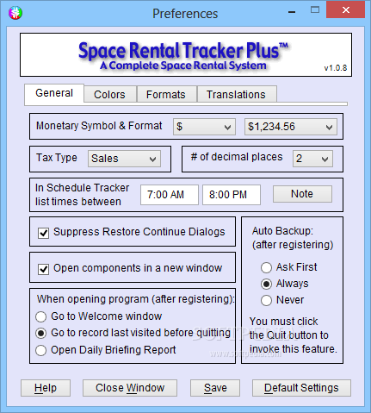The image size is (371, 413).
Task: Click the # of decimal places label
Action: [237, 157]
